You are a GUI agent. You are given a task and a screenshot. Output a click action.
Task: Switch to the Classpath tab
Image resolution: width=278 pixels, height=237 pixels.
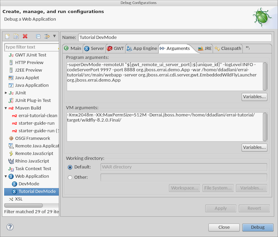coord(228,49)
